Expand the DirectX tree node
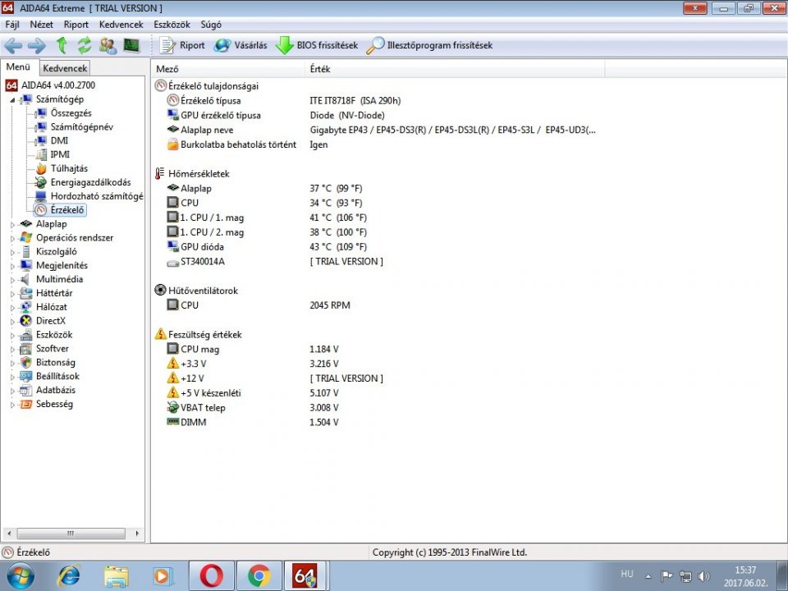788x591 pixels. coord(12,322)
